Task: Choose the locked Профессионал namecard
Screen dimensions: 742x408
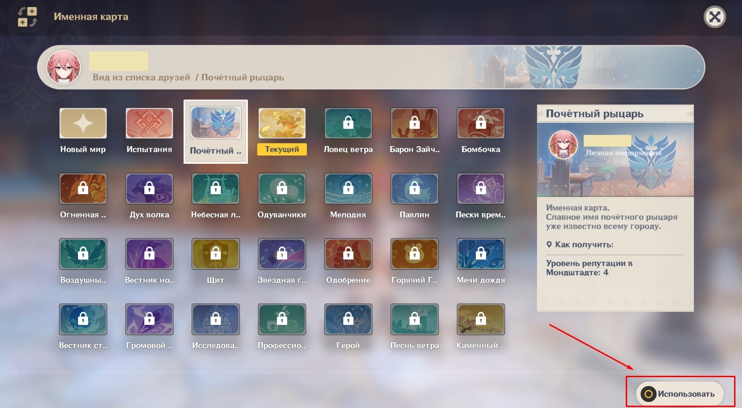Action: tap(282, 319)
